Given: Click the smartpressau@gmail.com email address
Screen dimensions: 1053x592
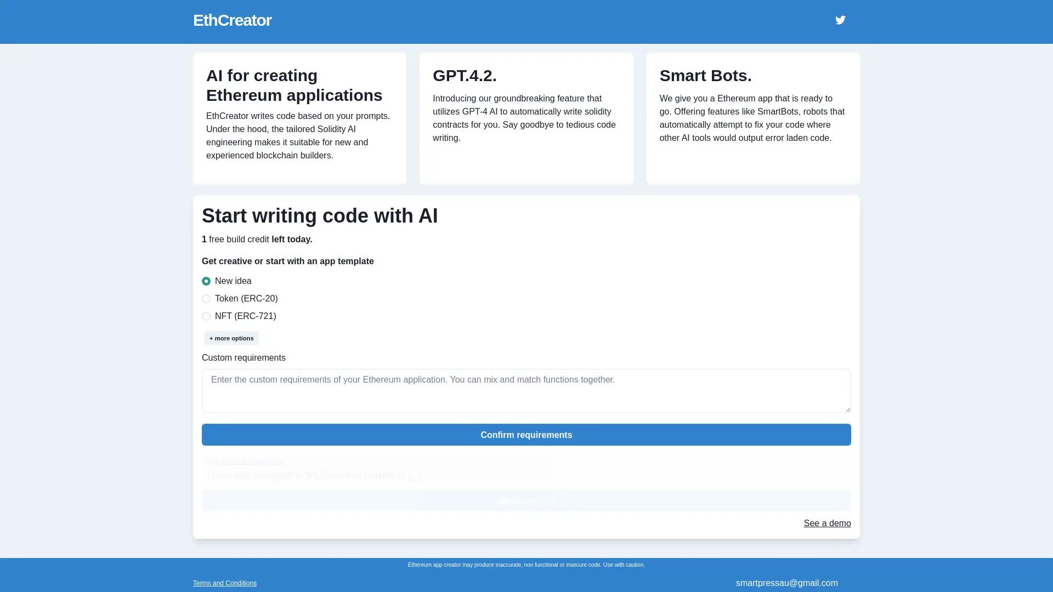Looking at the screenshot, I should point(787,583).
